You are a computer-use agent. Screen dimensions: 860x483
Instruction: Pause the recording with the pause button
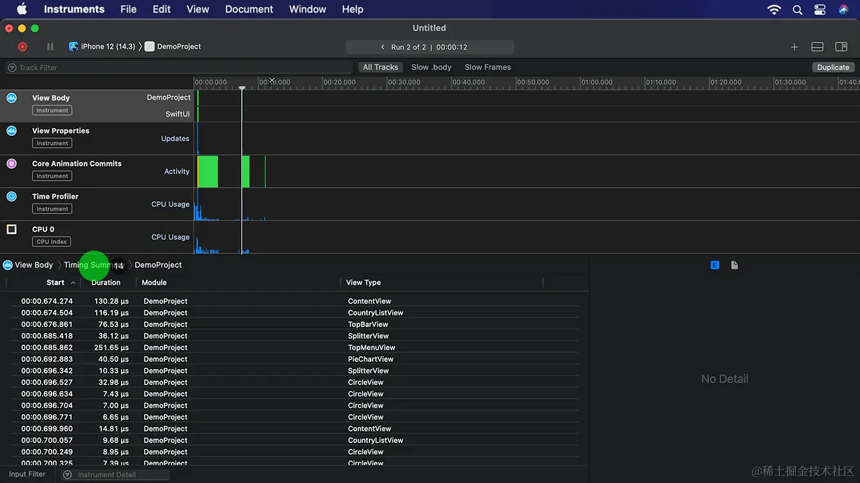50,46
